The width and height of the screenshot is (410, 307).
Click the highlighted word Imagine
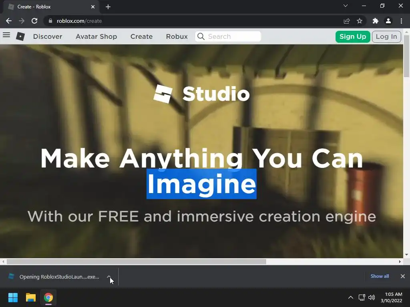(x=201, y=184)
